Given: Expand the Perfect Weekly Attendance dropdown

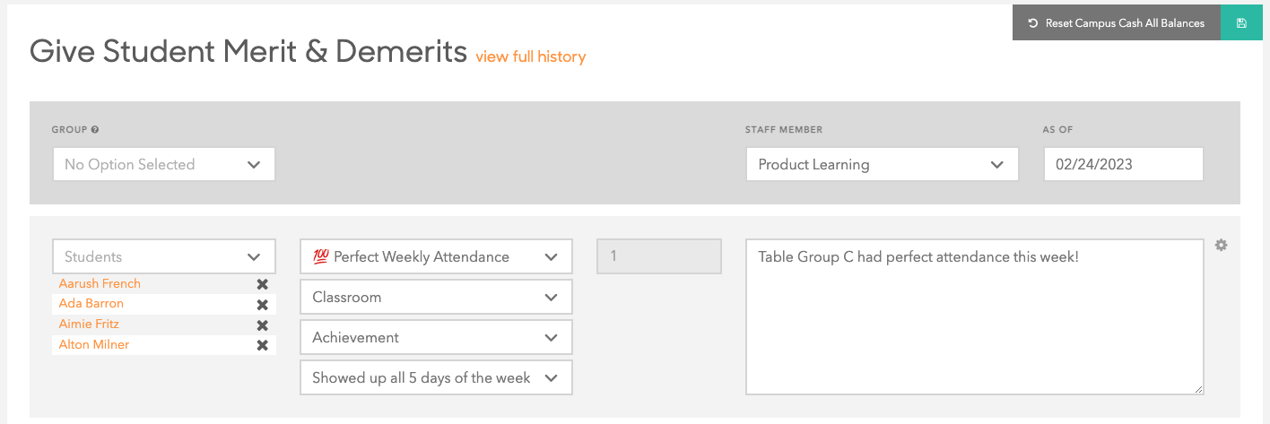Looking at the screenshot, I should [436, 256].
